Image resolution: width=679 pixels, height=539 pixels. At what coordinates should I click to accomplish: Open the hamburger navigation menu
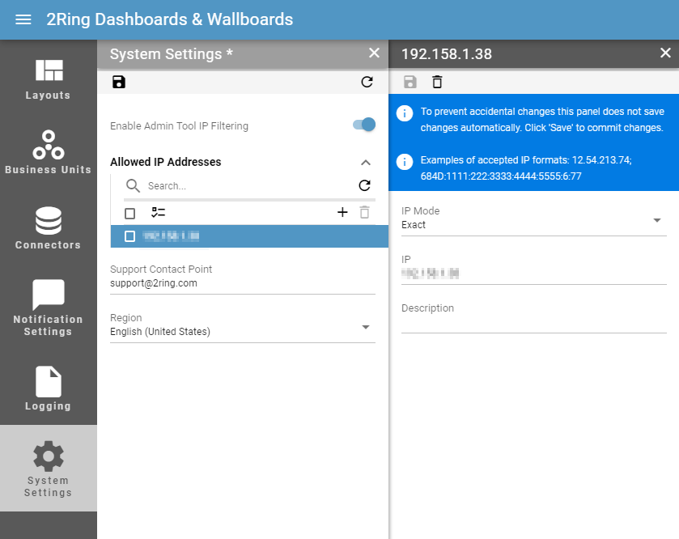coord(23,19)
